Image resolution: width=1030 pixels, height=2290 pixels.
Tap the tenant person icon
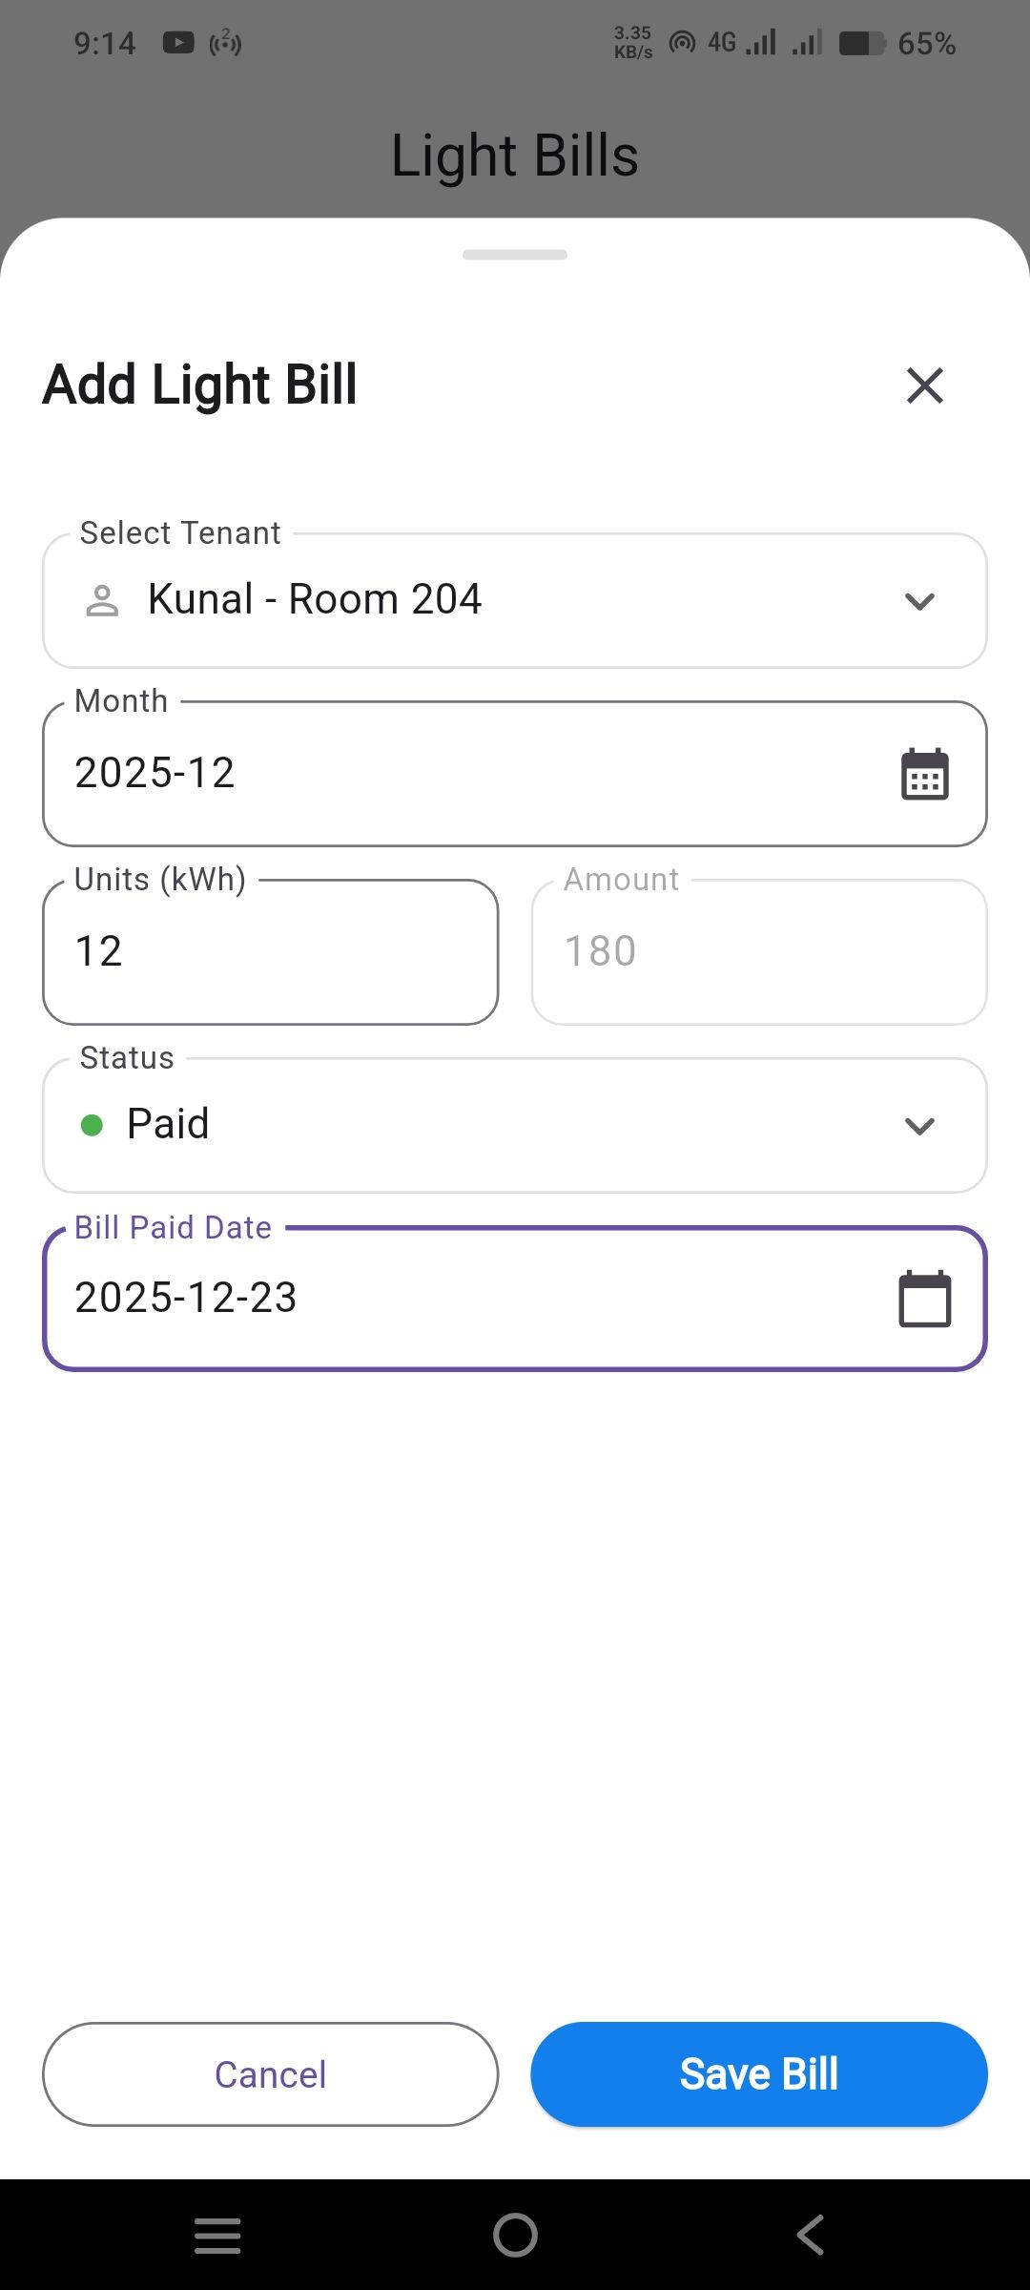pyautogui.click(x=102, y=600)
